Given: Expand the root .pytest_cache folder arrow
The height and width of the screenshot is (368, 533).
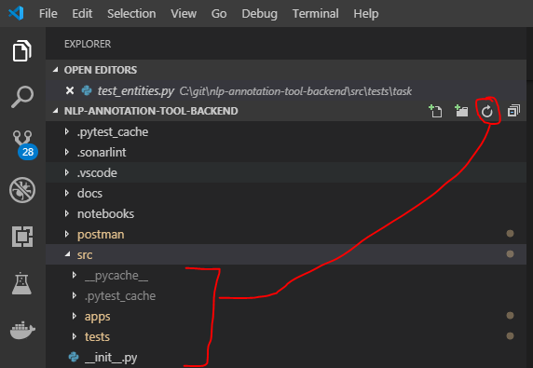Looking at the screenshot, I should (67, 132).
